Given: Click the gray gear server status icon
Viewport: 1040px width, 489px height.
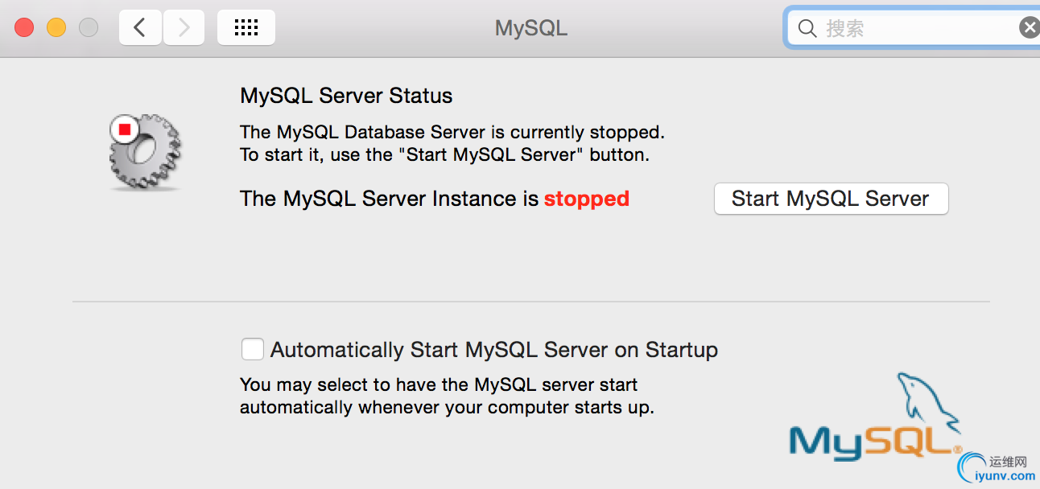Looking at the screenshot, I should pyautogui.click(x=145, y=151).
